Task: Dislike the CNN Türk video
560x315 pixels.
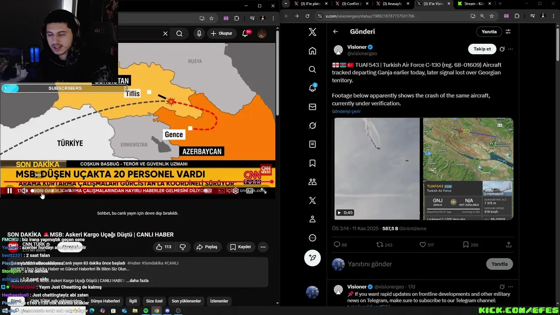Action: point(183,247)
